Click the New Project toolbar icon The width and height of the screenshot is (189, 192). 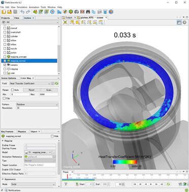pyautogui.click(x=4, y=12)
